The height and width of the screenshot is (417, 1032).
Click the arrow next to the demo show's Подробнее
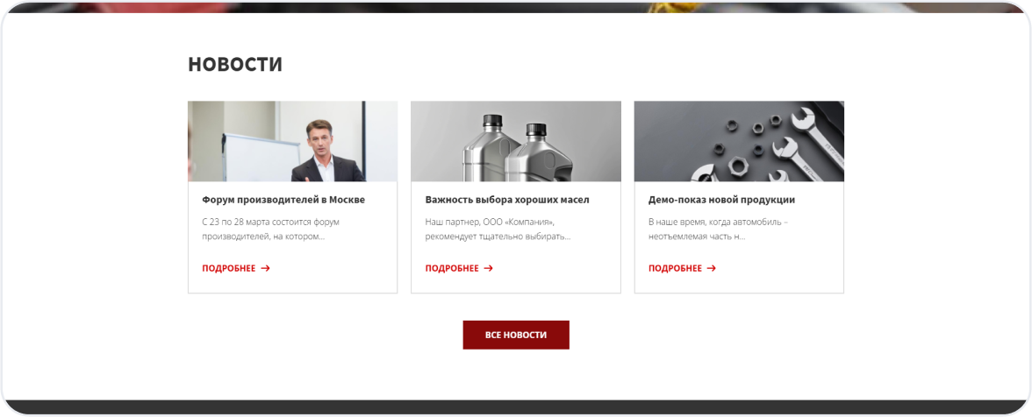(712, 269)
